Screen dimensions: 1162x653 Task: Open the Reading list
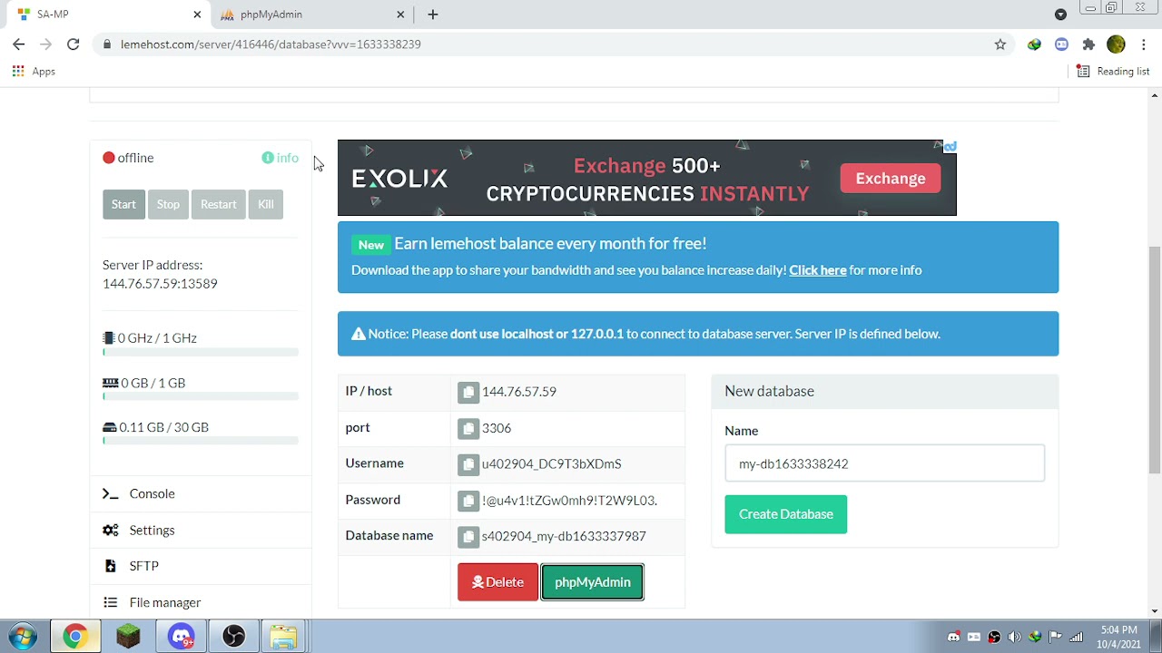pyautogui.click(x=1113, y=71)
